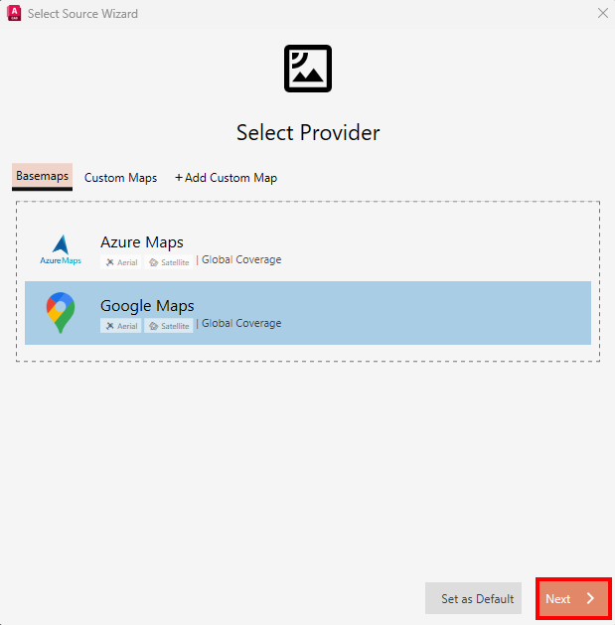Close the Select Source Wizard window
The height and width of the screenshot is (625, 615).
603,13
